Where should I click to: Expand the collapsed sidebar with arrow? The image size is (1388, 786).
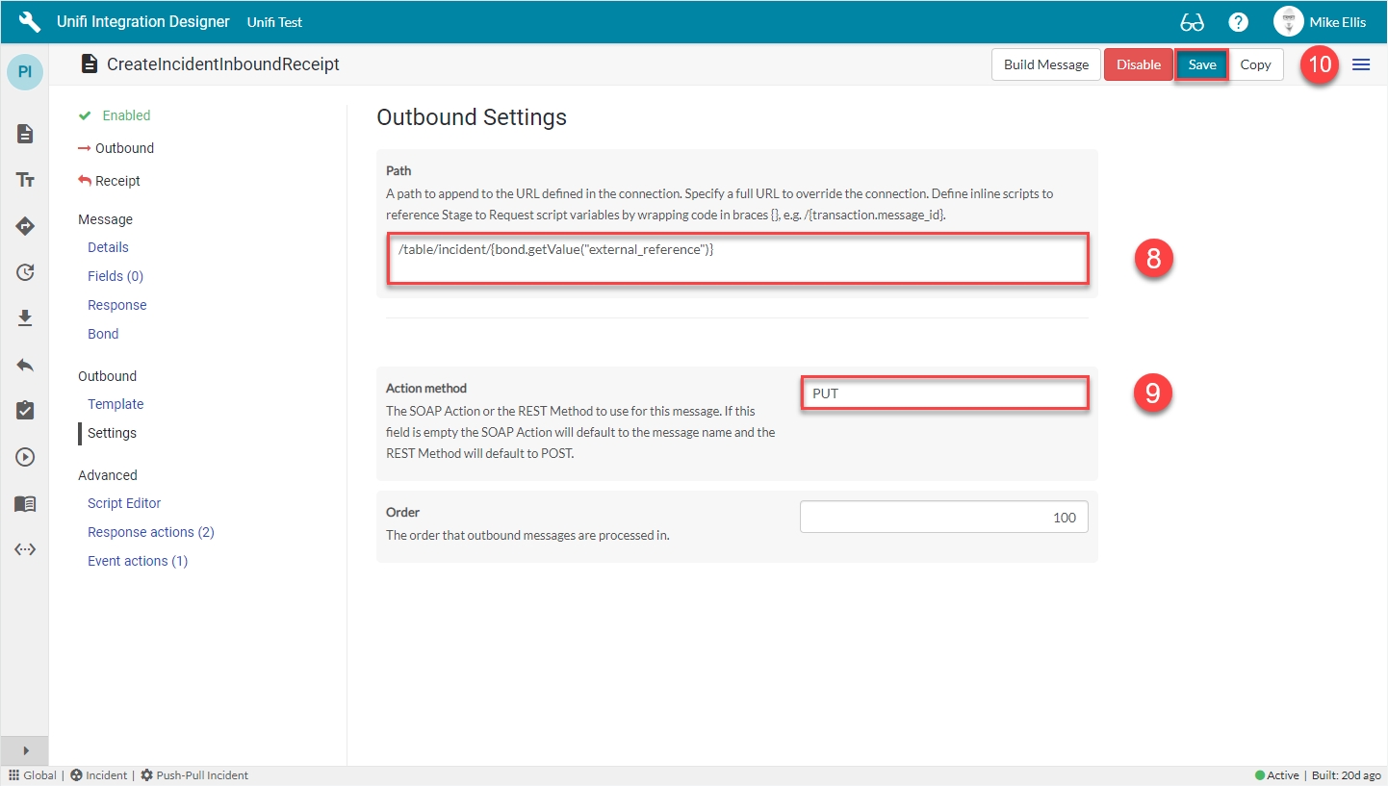tap(25, 750)
